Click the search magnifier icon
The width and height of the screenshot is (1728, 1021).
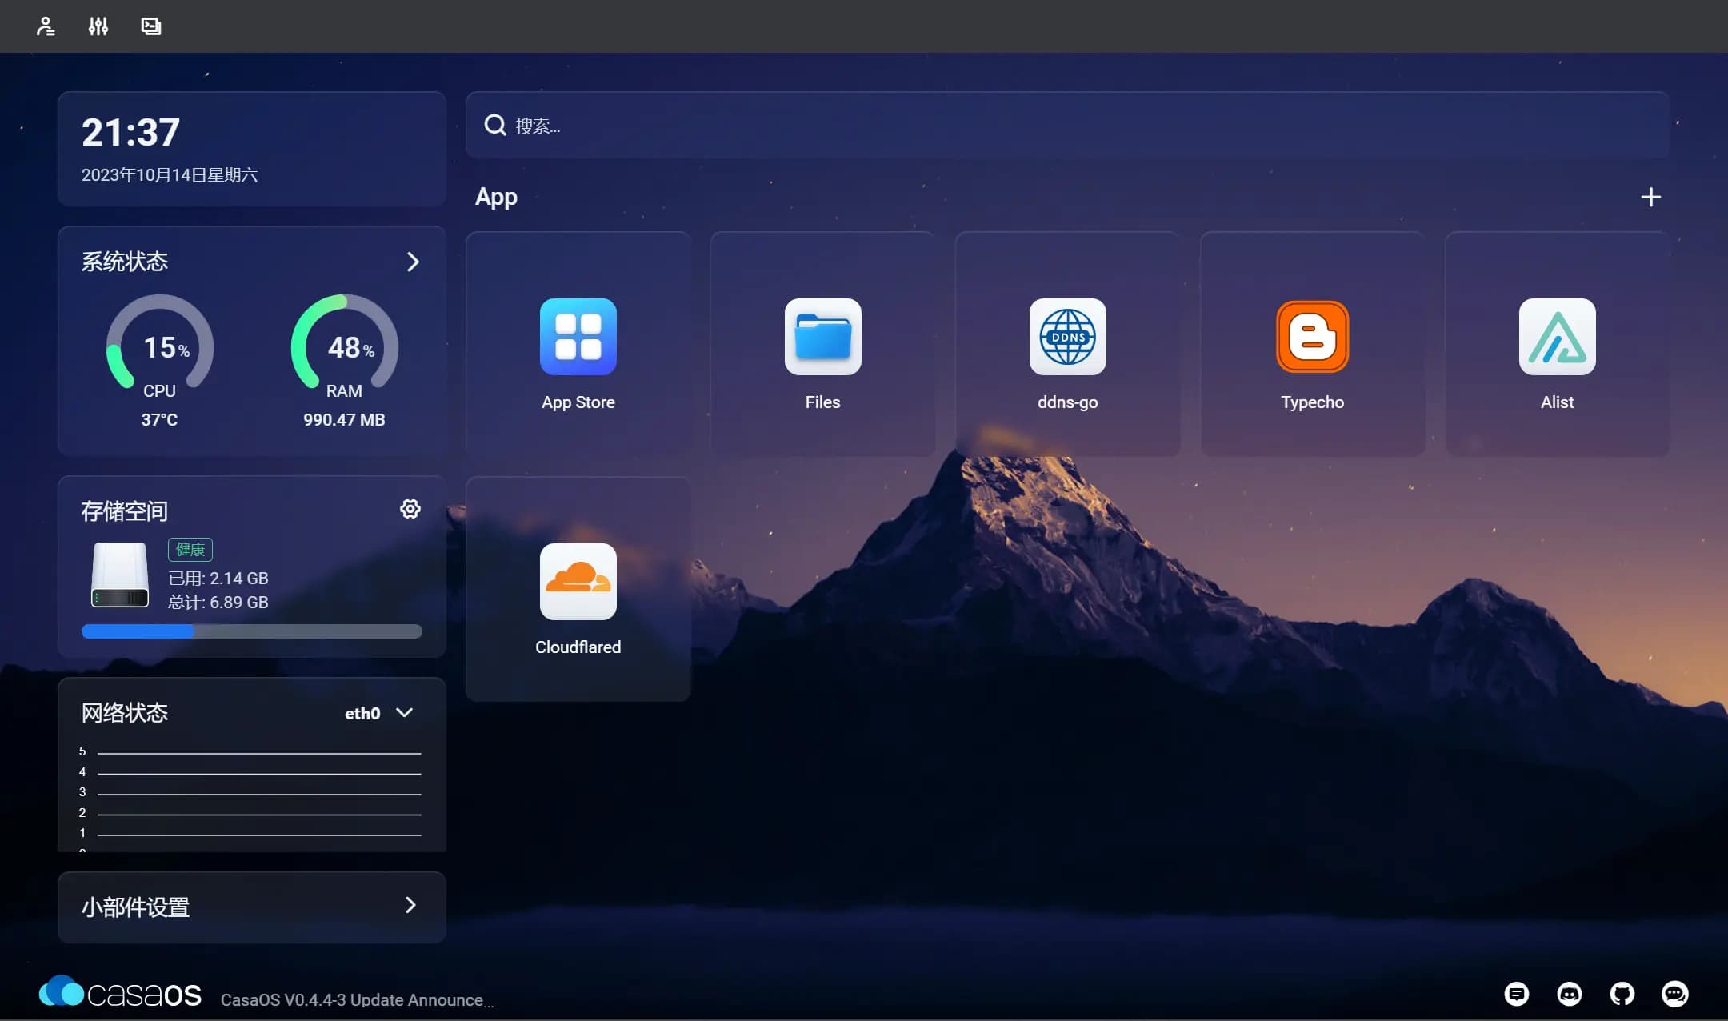click(495, 125)
